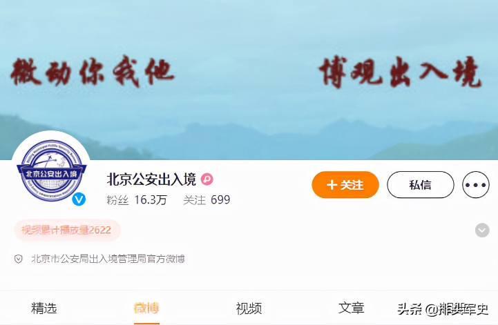Screen dimensions: 498x325
Task: Click the 视频累计播放量2622 tag
Action: point(67,230)
